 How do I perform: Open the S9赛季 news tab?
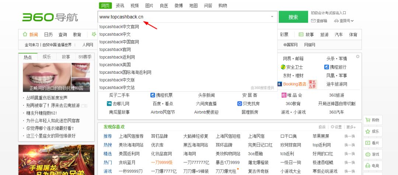85,57
